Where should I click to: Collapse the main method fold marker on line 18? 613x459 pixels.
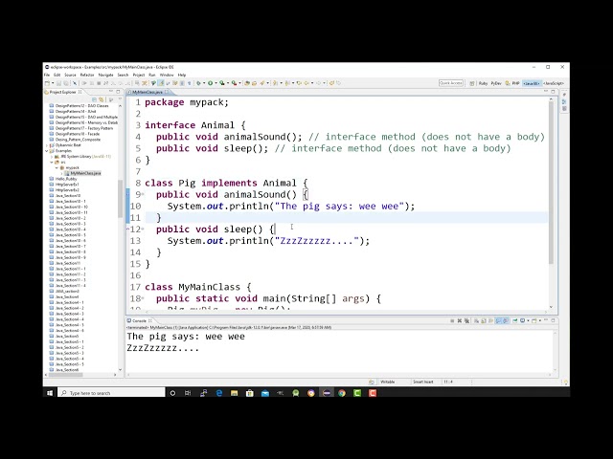pos(143,298)
